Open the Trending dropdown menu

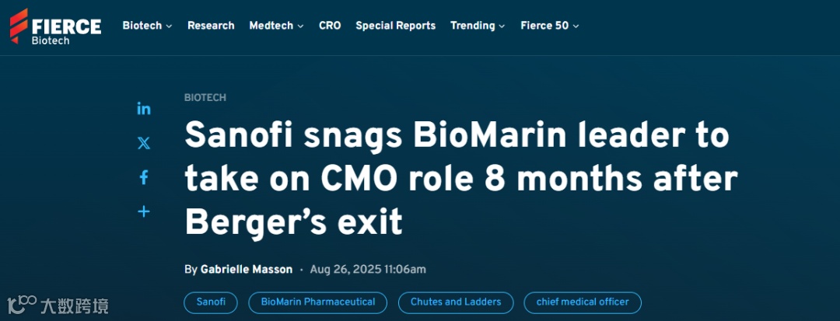[478, 26]
